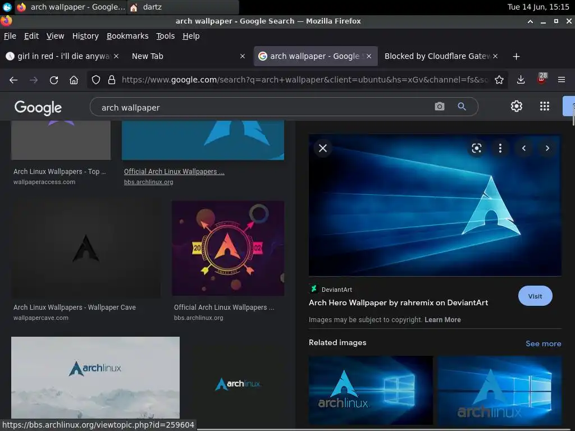Switch to dartz taskbar window
Image resolution: width=575 pixels, height=431 pixels.
pos(184,7)
